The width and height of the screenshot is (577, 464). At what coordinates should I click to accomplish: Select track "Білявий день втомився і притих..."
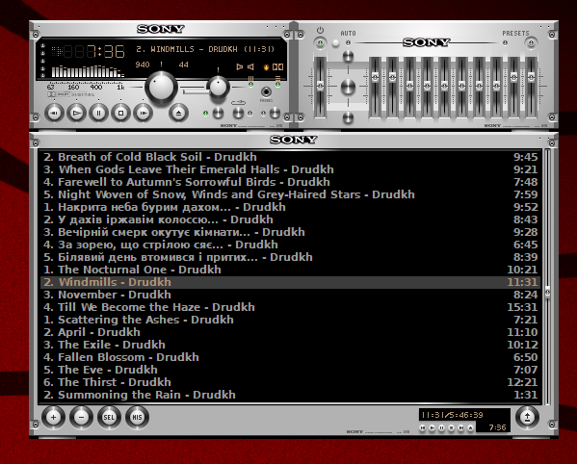(x=290, y=257)
